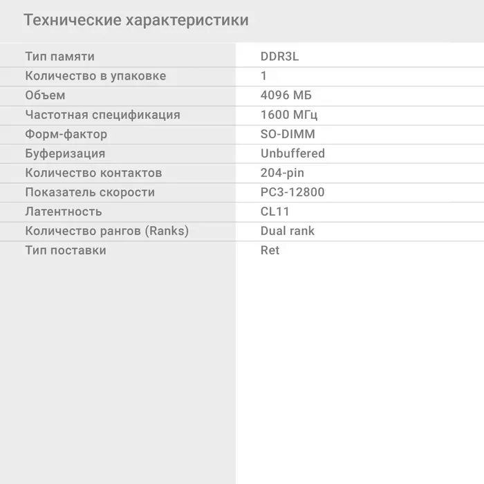Click the DDR3L memory type value
The image size is (484, 484).
tap(279, 57)
